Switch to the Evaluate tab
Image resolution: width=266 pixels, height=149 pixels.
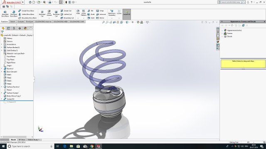pyautogui.click(x=21, y=22)
